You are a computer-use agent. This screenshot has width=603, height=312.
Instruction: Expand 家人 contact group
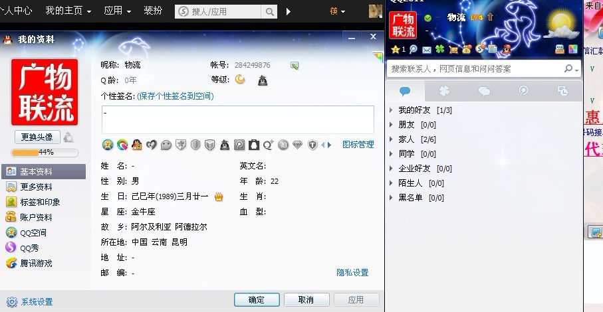click(391, 139)
